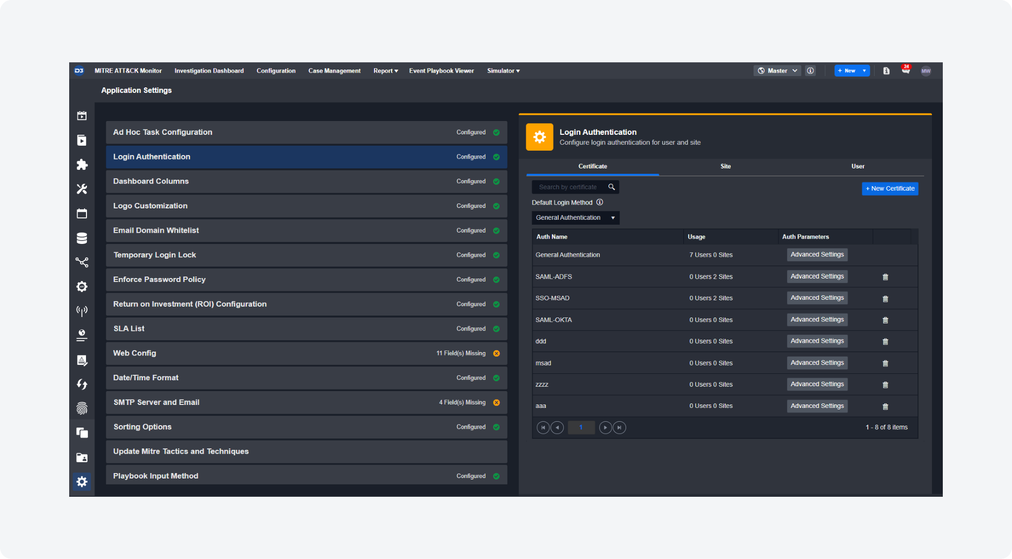
Task: Click the wrench and screwdriver utilities icon
Action: point(82,189)
